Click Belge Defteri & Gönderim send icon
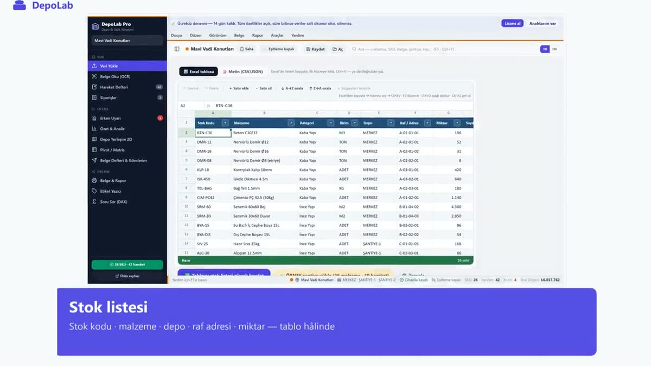The image size is (651, 366). coord(94,160)
